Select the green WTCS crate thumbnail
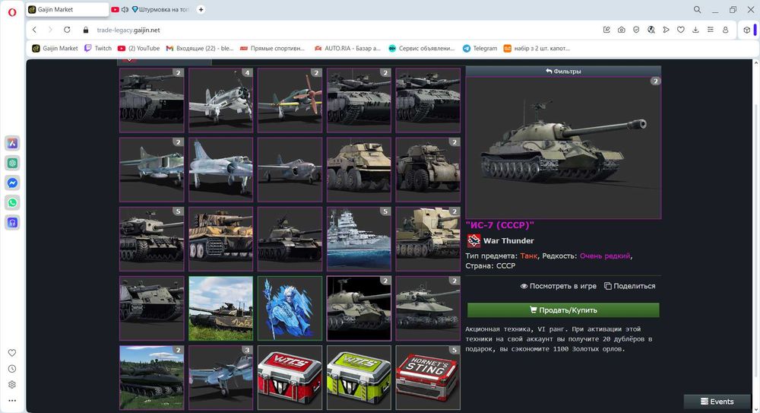760x413 pixels. pos(359,377)
